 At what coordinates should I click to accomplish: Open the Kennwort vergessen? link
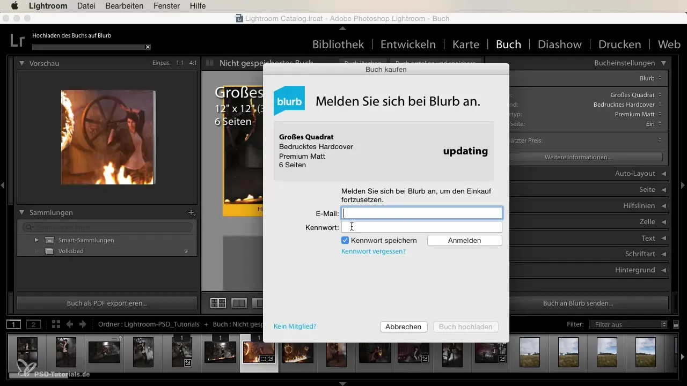pyautogui.click(x=374, y=251)
